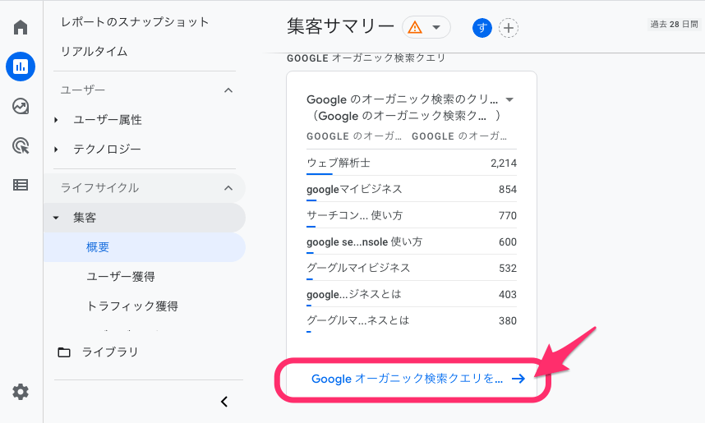Open the Home icon in left rail
The image size is (705, 423).
tap(21, 27)
